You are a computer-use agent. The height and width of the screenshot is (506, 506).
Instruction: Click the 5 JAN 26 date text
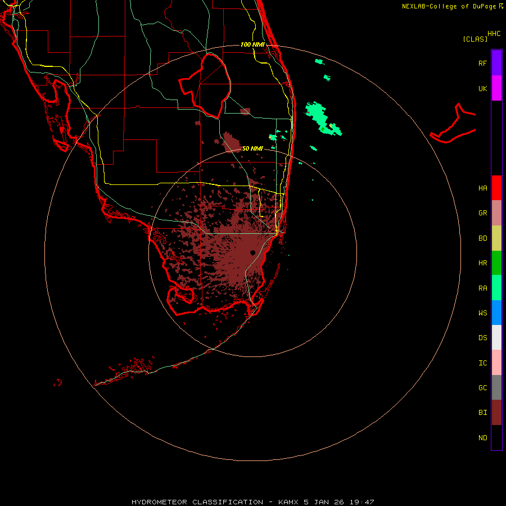click(x=324, y=502)
